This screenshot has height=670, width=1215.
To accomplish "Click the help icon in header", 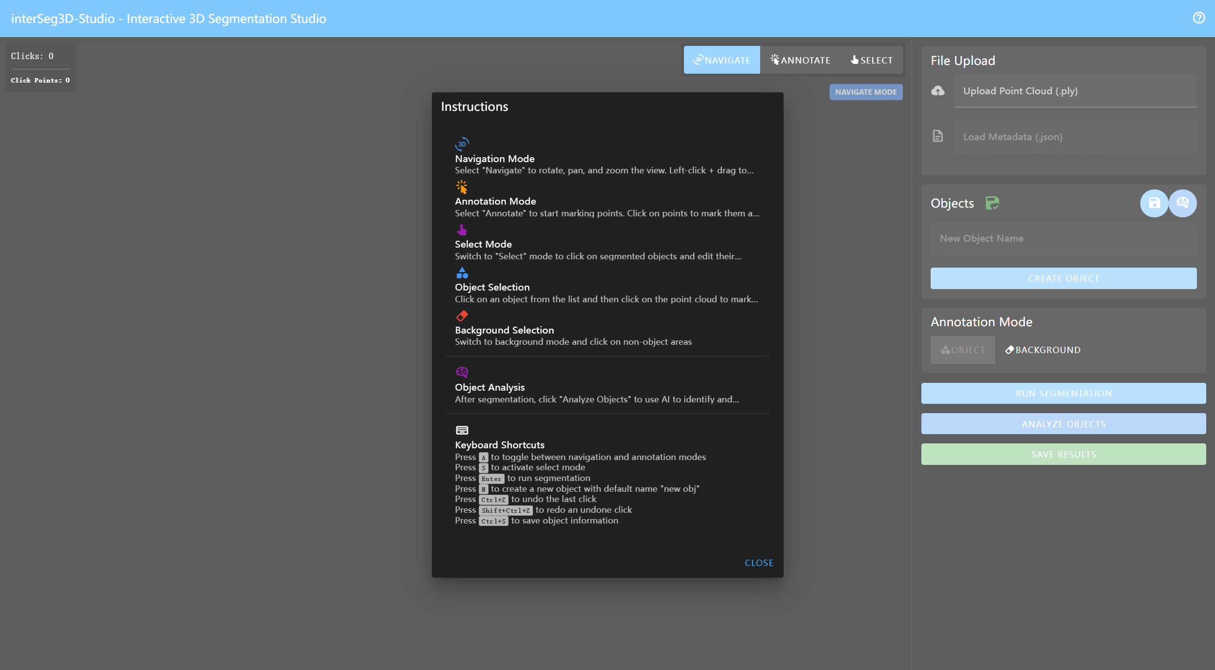I will coord(1198,18).
